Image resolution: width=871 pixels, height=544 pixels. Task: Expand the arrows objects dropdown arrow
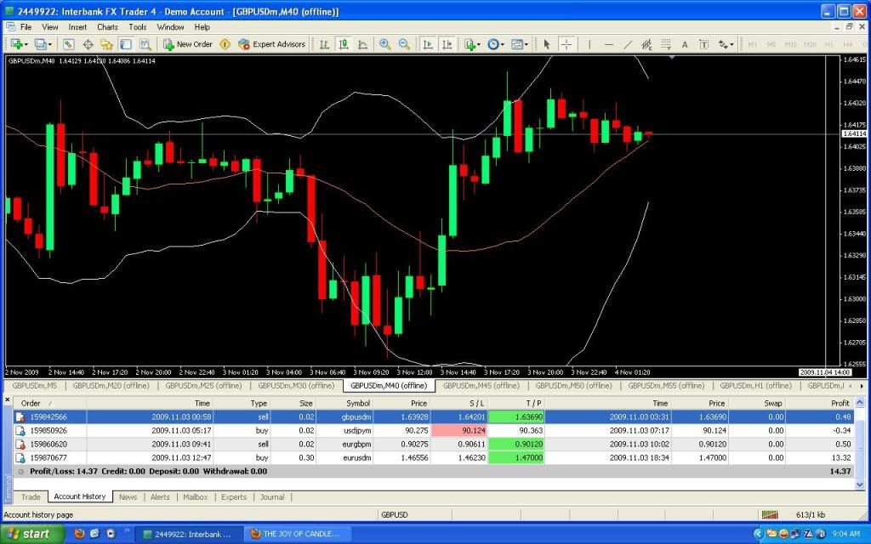pyautogui.click(x=732, y=44)
